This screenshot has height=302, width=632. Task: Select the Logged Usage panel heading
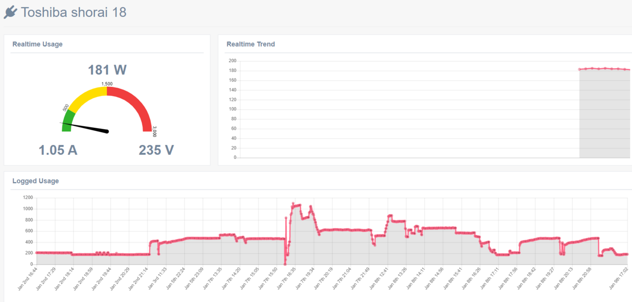(36, 181)
